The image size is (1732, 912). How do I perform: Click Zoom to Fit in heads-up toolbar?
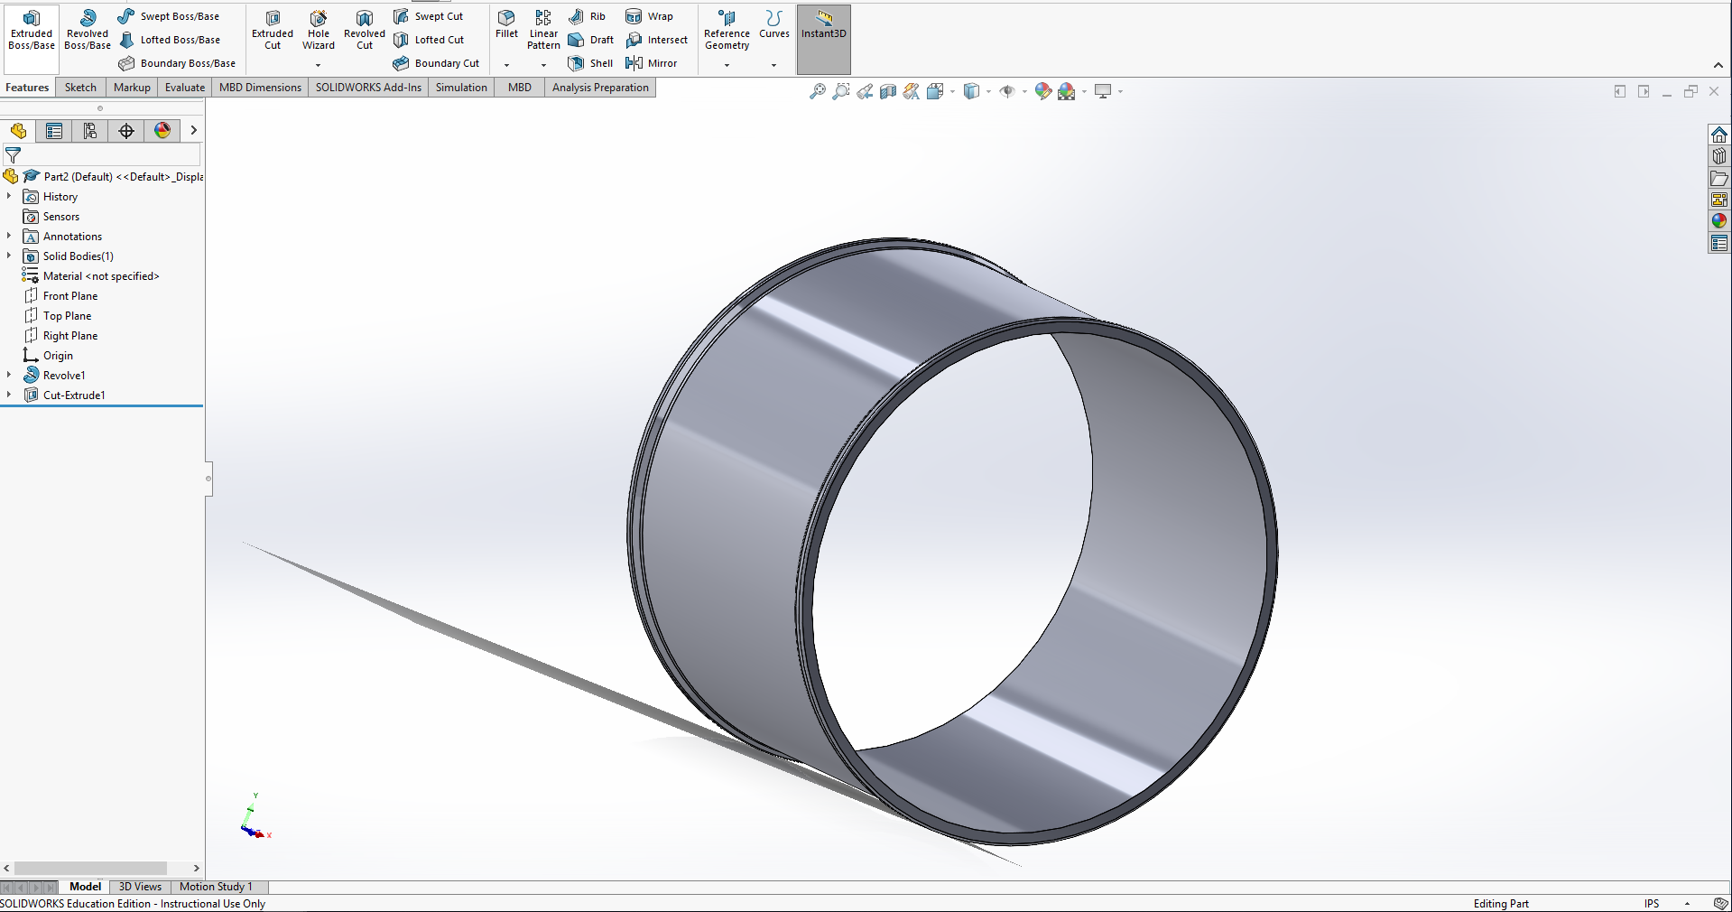[x=817, y=90]
